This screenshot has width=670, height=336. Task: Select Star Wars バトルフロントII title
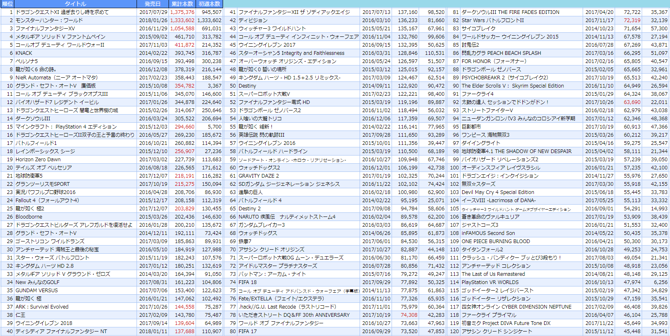point(493,20)
